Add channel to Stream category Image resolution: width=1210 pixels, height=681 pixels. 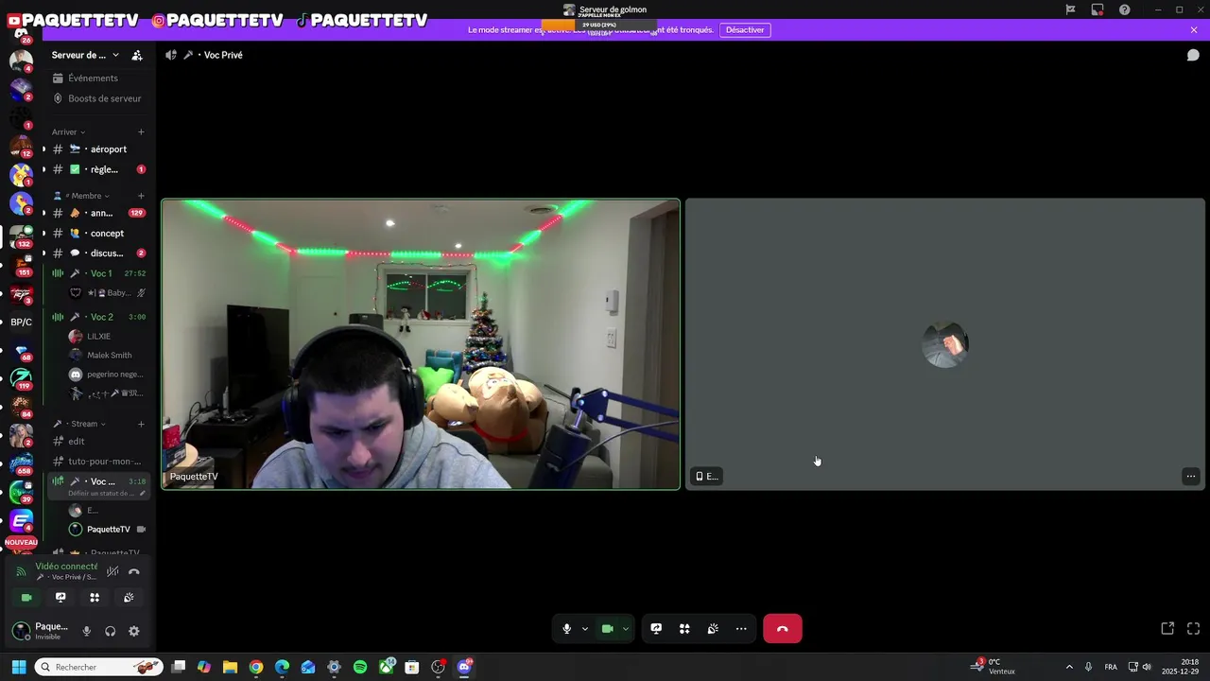(x=141, y=424)
